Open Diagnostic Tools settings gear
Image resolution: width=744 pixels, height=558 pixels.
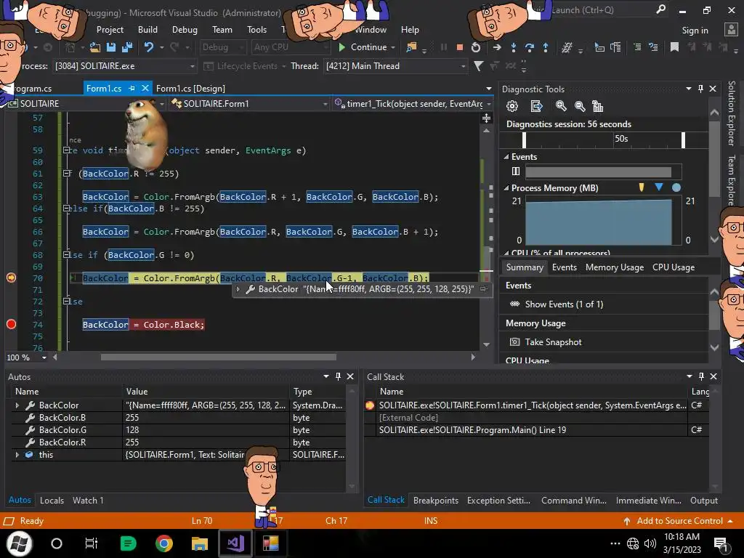point(512,106)
